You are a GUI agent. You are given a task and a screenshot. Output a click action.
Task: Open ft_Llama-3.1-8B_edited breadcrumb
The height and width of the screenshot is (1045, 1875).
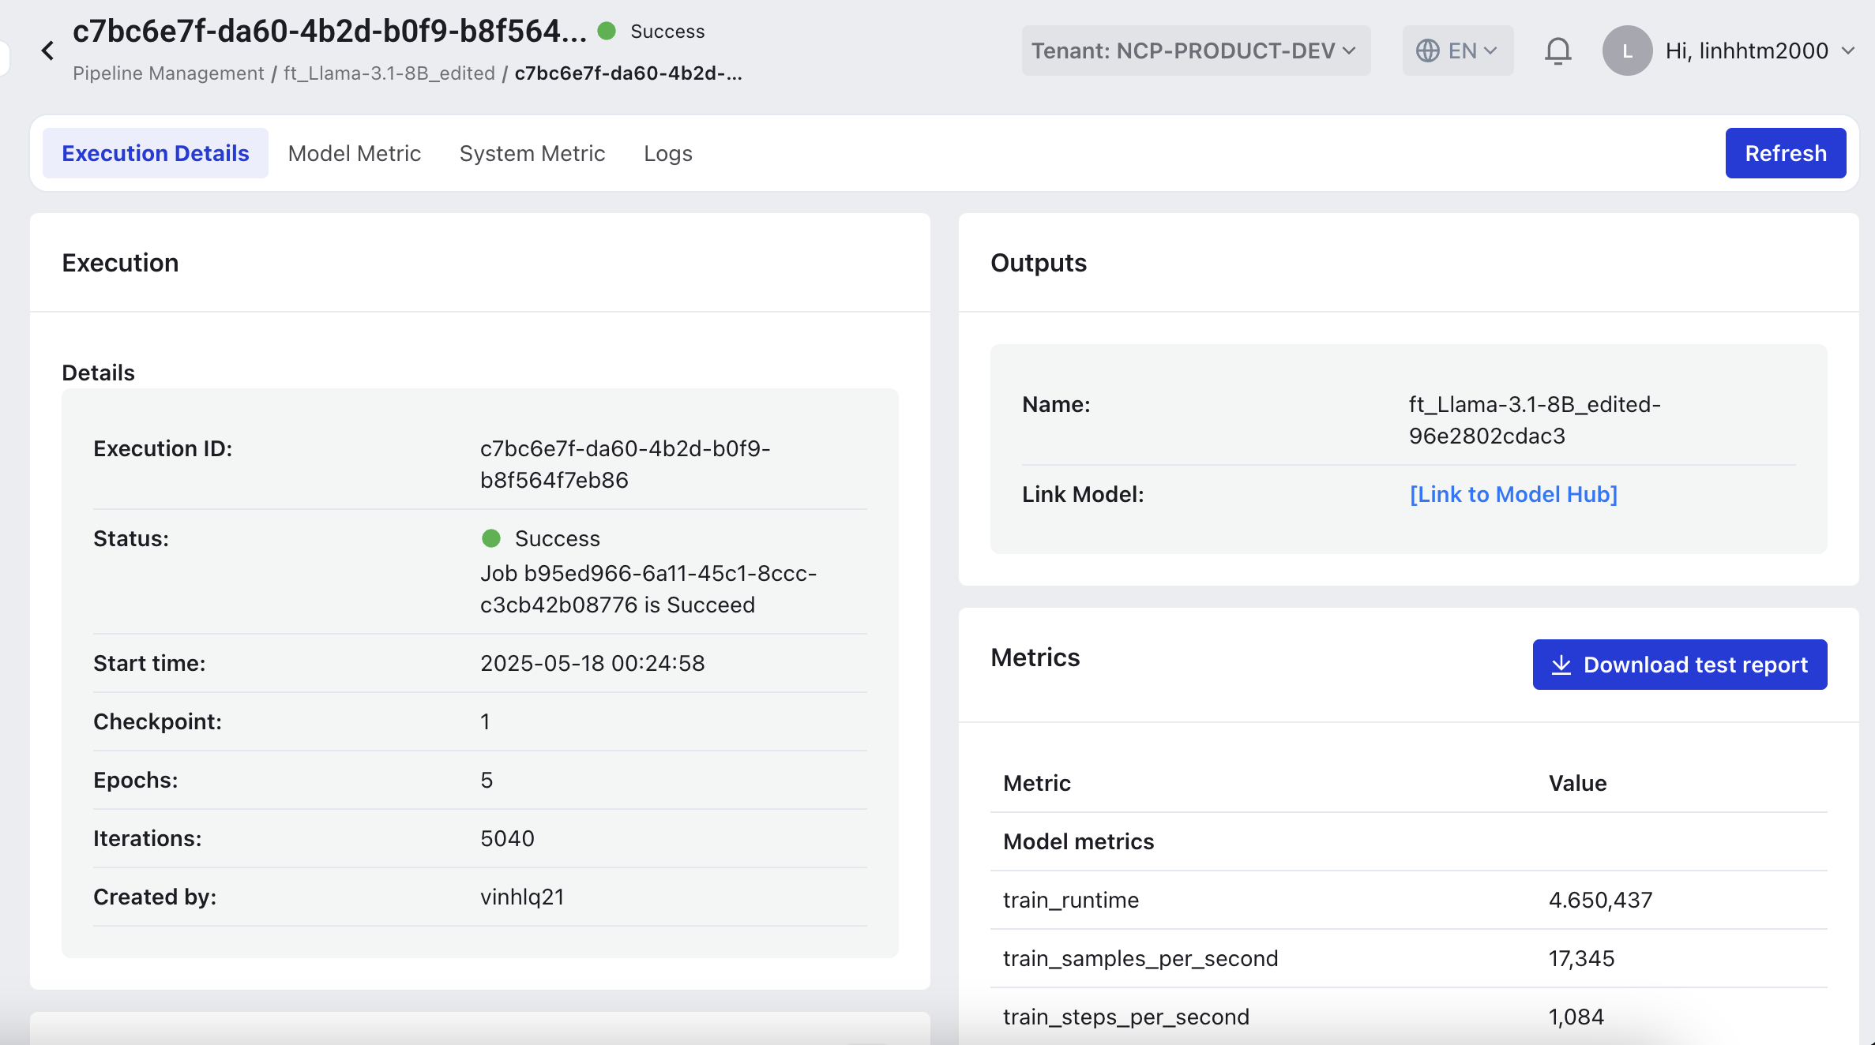[x=389, y=73]
